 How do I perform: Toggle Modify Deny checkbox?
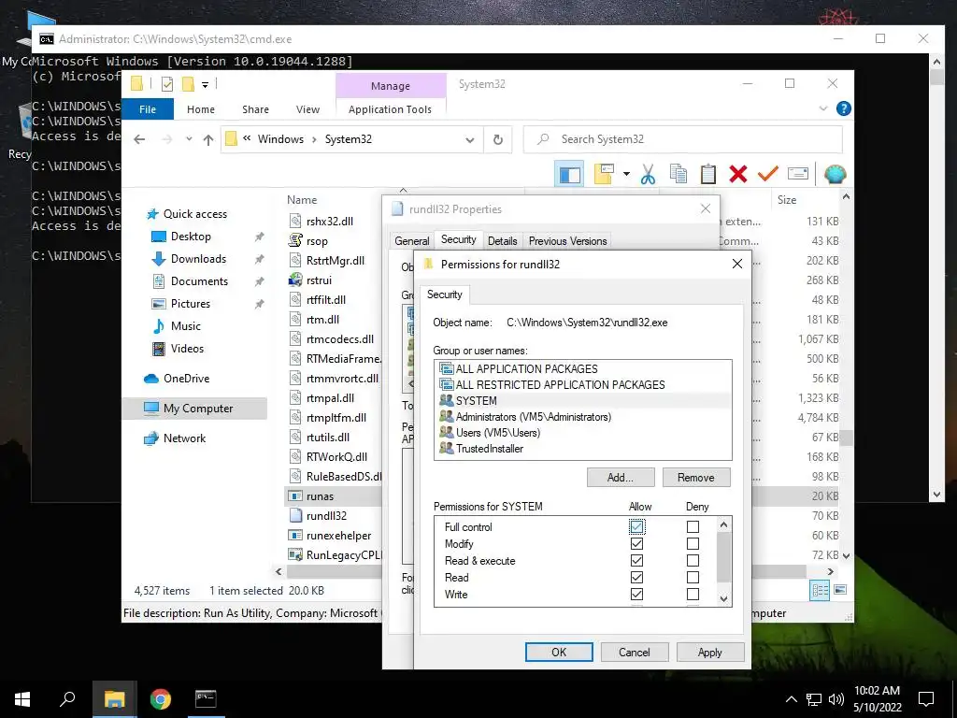click(693, 543)
